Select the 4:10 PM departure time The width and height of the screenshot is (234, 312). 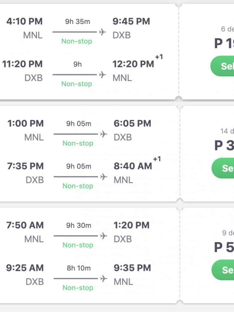click(25, 22)
